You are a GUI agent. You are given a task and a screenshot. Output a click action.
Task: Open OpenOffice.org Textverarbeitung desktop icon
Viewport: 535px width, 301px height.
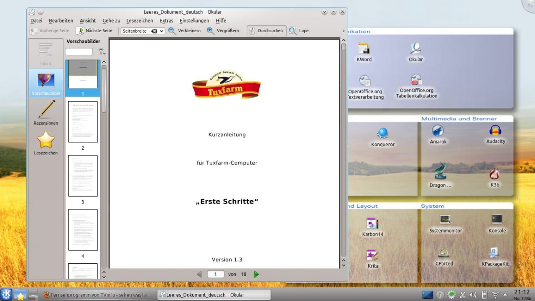pyautogui.click(x=365, y=87)
